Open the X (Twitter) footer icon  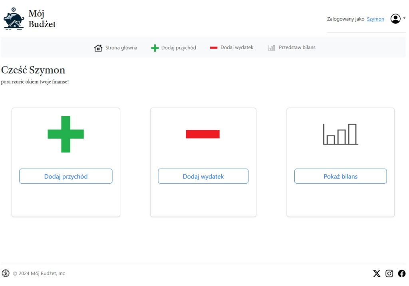[x=377, y=274]
